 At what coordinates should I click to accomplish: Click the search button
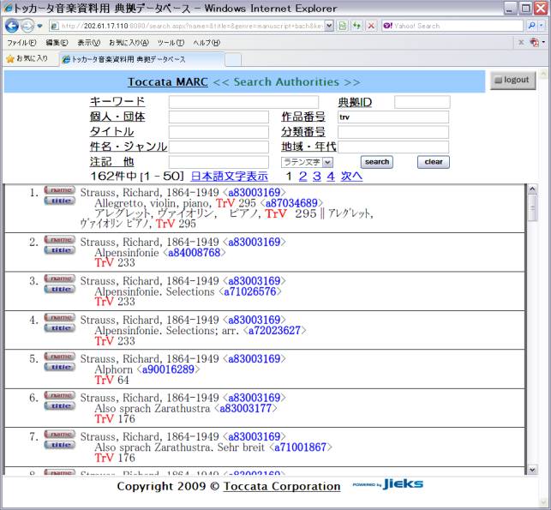(377, 162)
